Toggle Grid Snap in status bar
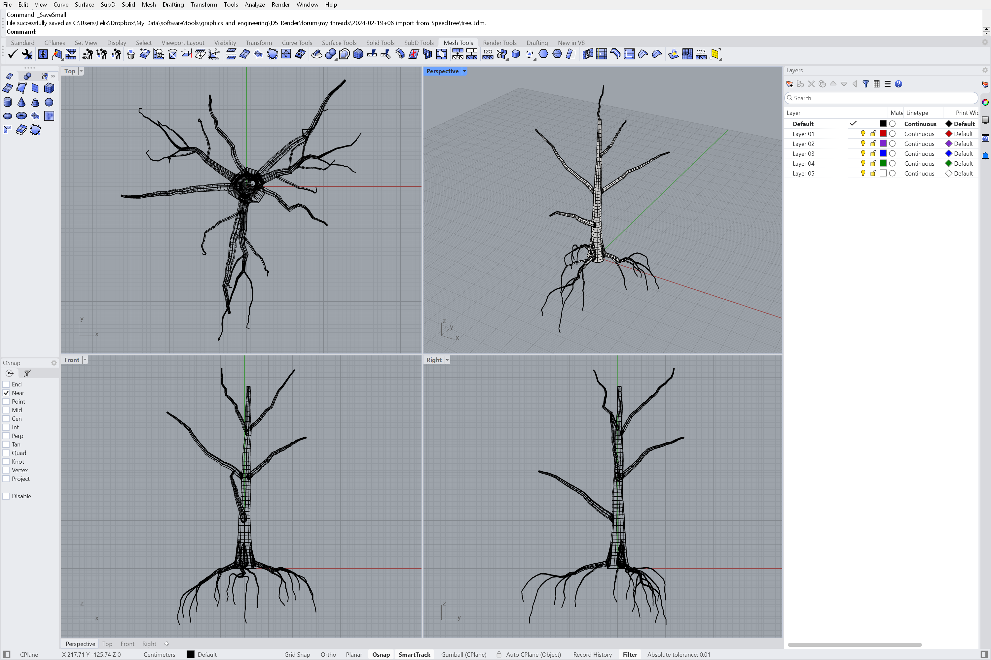 tap(297, 654)
